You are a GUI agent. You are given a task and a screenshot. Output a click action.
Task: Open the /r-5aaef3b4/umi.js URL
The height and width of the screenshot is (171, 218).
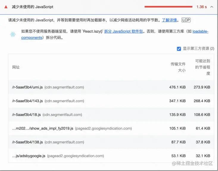pyautogui.click(x=27, y=87)
